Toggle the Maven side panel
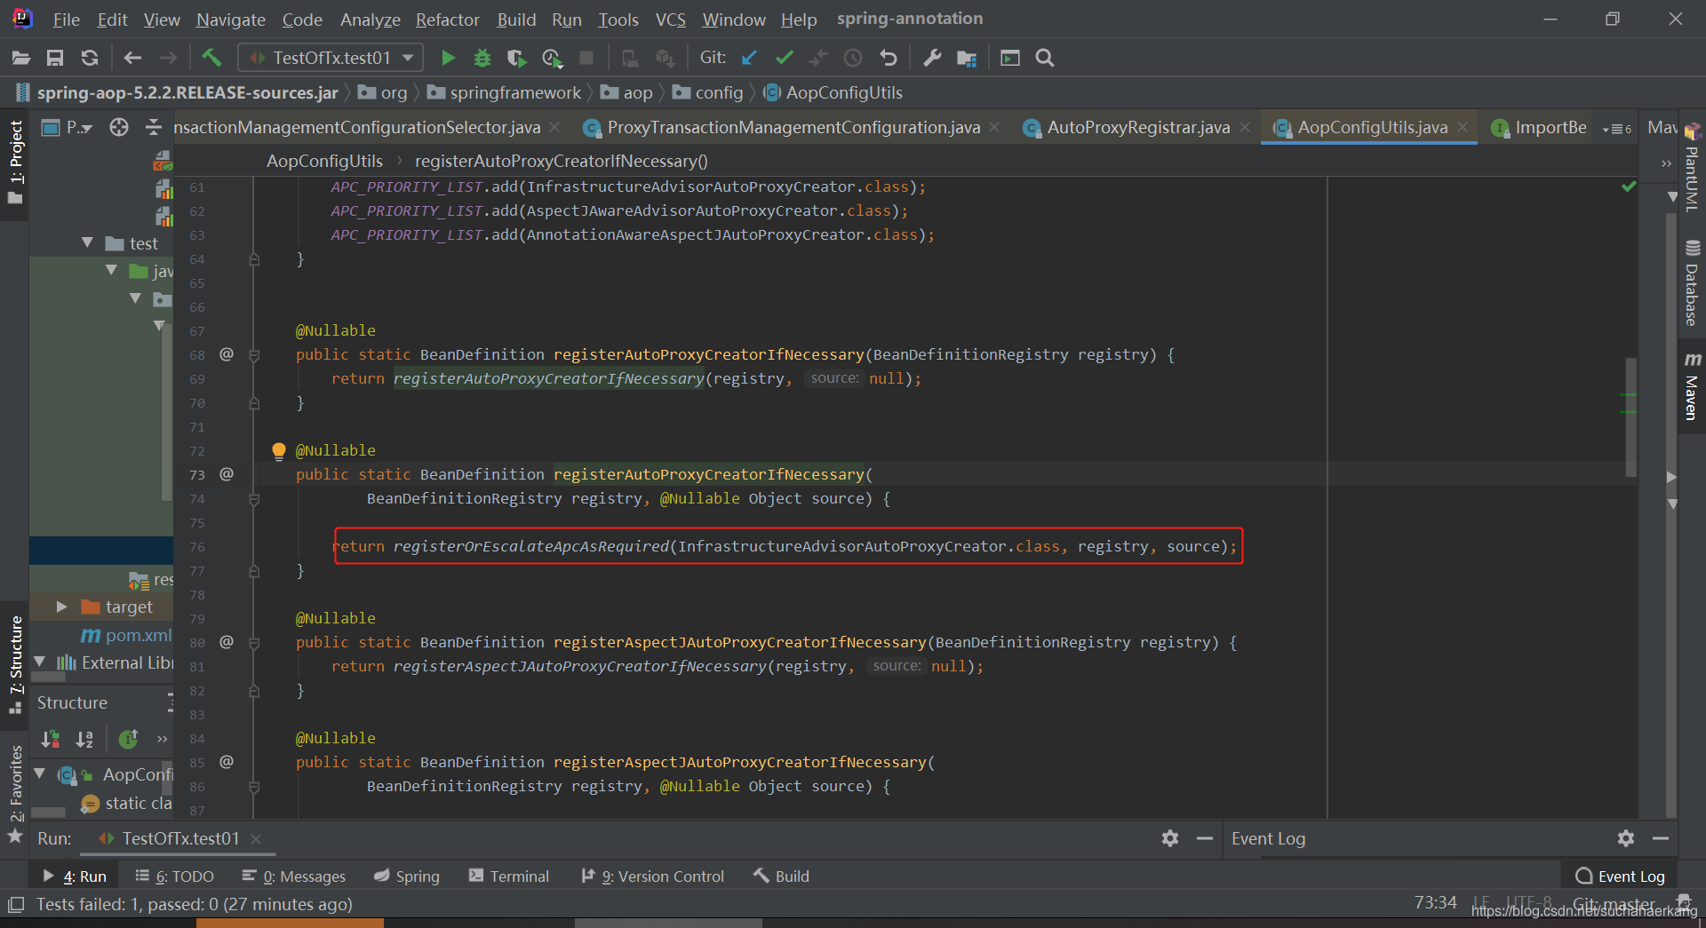 (1692, 385)
